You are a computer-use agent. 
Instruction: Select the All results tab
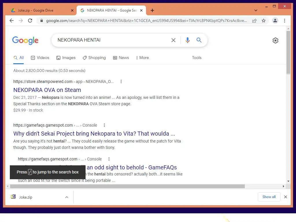[x=18, y=58]
